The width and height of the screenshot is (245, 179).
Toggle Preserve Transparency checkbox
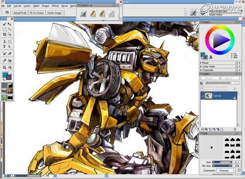[x=202, y=87]
